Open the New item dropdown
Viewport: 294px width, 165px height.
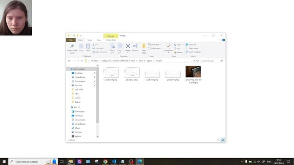click(x=154, y=44)
